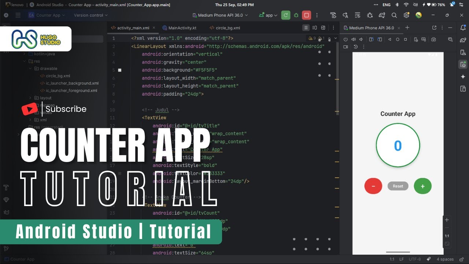Switch editor to Code-only view mode
Viewport: 469px width, 264px height.
pyautogui.click(x=306, y=28)
